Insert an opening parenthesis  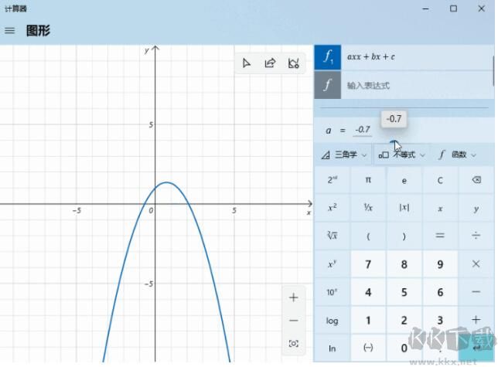click(x=368, y=236)
